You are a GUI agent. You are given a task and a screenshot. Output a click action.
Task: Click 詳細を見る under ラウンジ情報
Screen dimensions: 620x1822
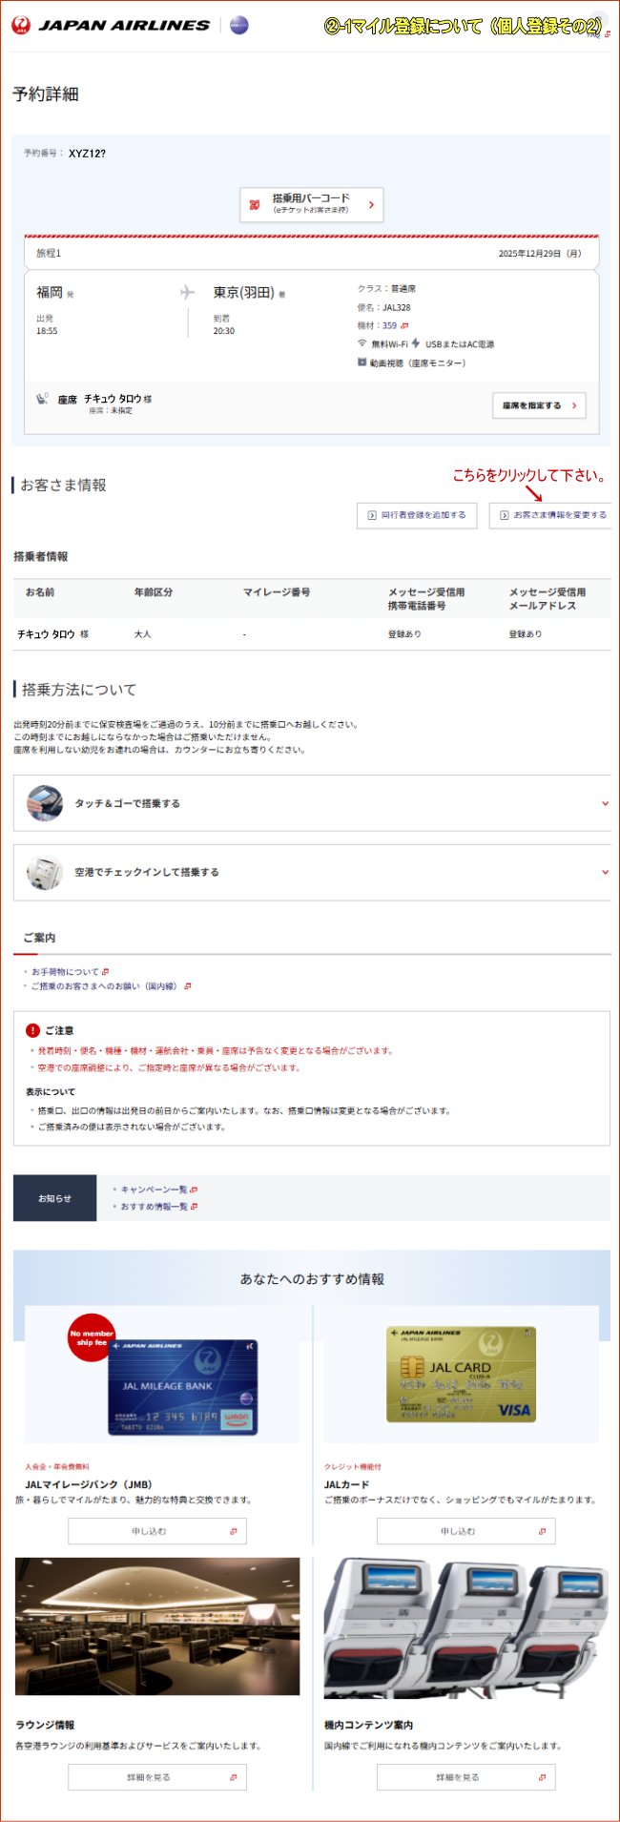[x=157, y=1777]
